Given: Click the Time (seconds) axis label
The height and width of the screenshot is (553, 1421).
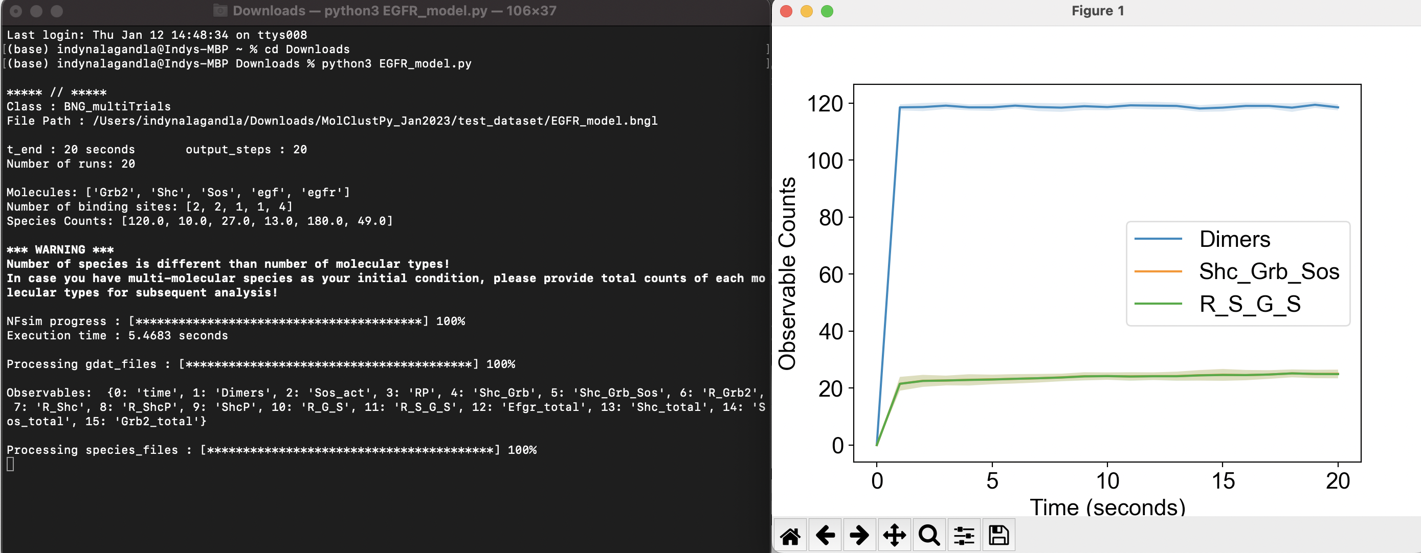Looking at the screenshot, I should click(x=1107, y=506).
